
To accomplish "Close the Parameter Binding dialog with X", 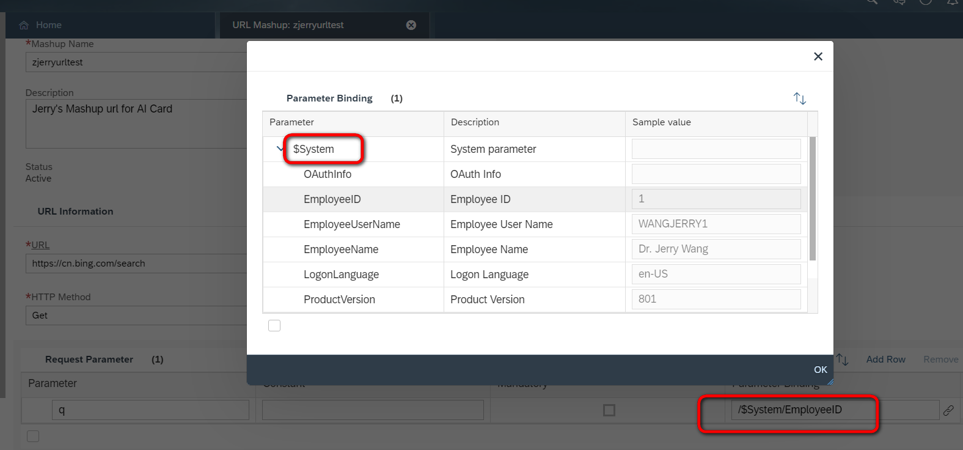I will [818, 56].
